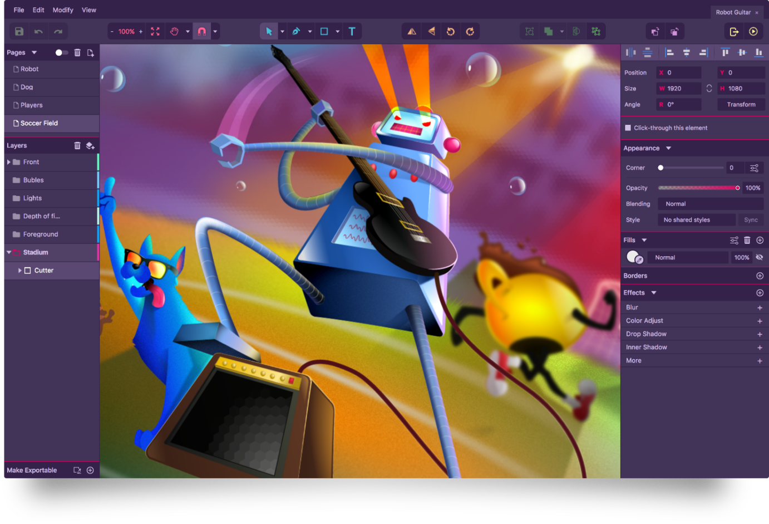769x524 pixels.
Task: Open the Modify menu
Action: [62, 9]
